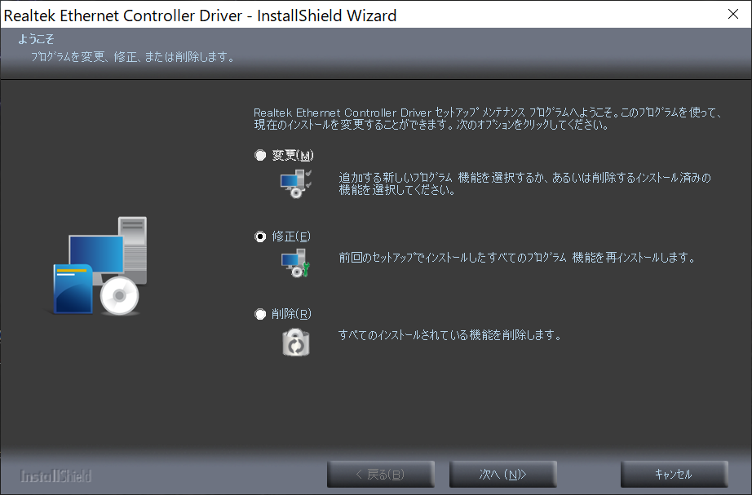Click the すべてのインストールされている機能を削除します text
Image resolution: width=752 pixels, height=495 pixels.
(x=450, y=335)
